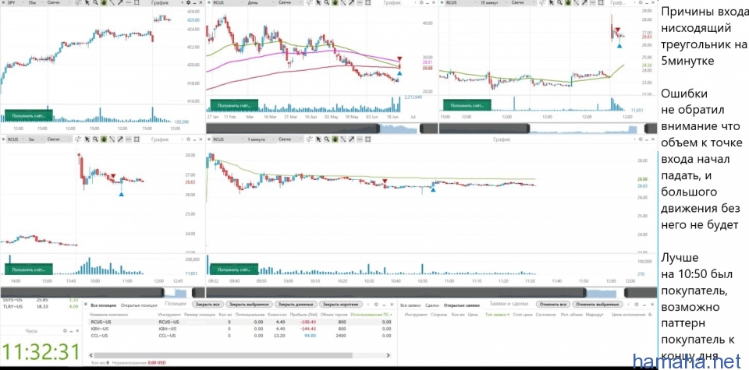Select the rectangle tool in RCUS 1-minute chart
This screenshot has height=370, width=749.
[x=367, y=139]
